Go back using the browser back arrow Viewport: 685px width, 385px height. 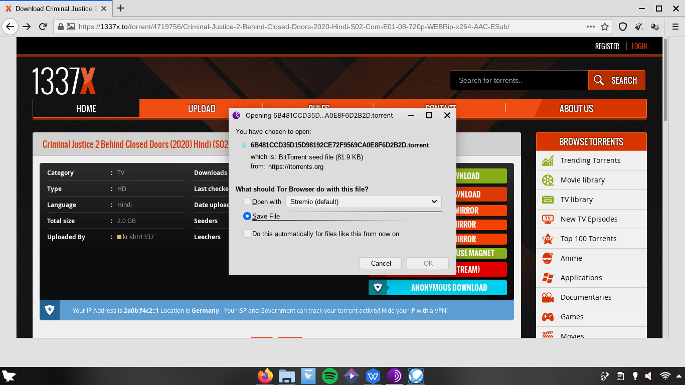tap(10, 27)
